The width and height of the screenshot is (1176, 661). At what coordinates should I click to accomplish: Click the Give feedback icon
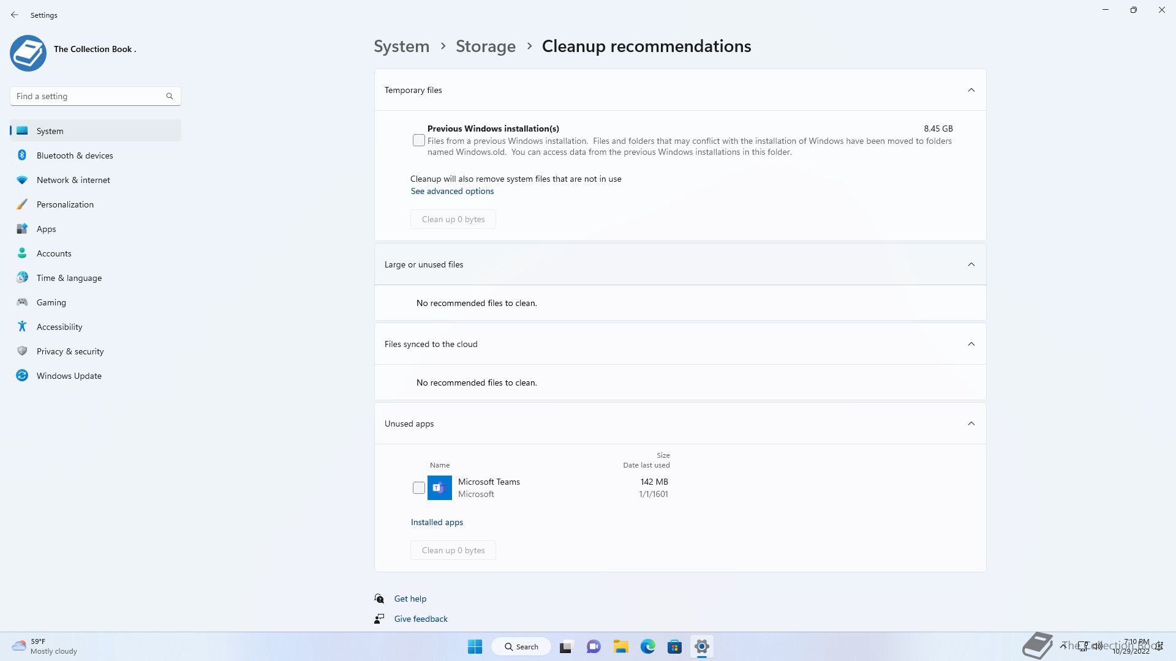click(379, 619)
